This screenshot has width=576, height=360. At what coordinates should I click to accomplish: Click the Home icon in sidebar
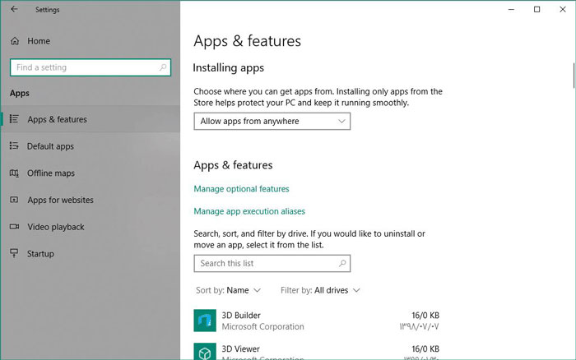point(14,41)
